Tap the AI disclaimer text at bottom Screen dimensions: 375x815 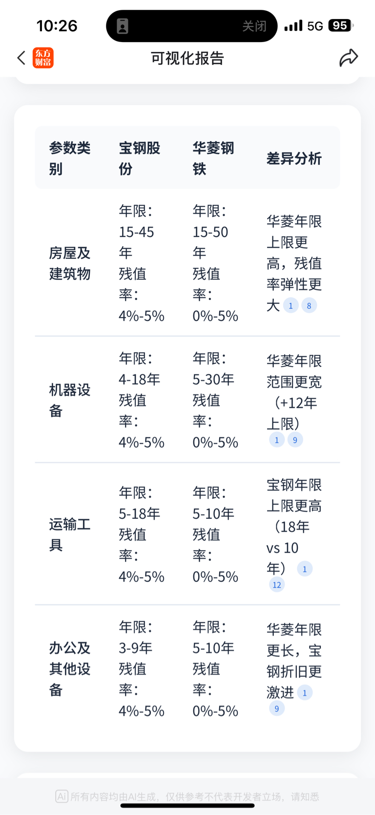[x=187, y=796]
